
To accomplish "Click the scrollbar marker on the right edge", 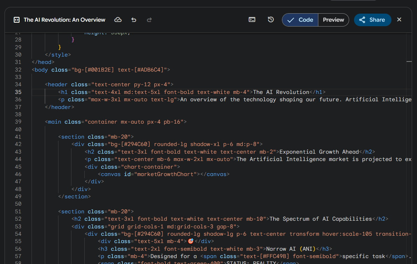I will (409, 61).
